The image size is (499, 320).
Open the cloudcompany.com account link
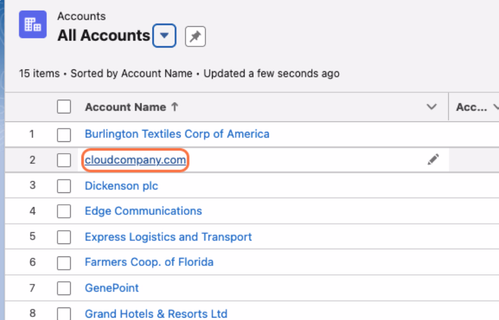click(x=135, y=160)
